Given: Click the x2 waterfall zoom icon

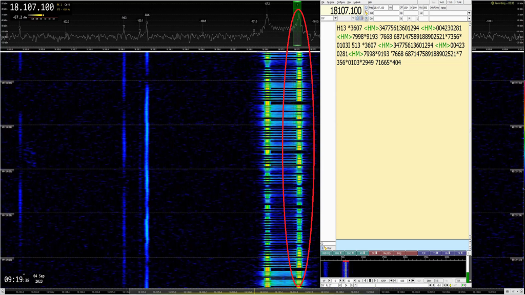Looking at the screenshot, I should (x=359, y=280).
